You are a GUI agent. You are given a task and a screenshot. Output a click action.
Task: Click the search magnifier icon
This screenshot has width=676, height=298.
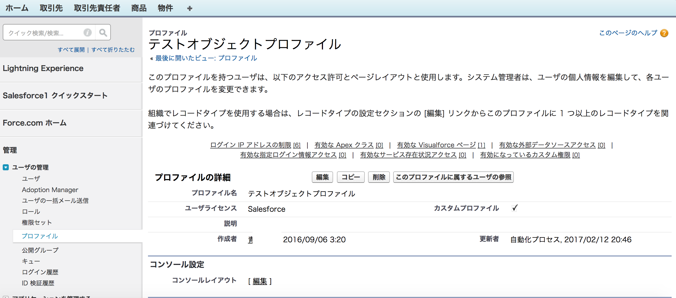103,33
